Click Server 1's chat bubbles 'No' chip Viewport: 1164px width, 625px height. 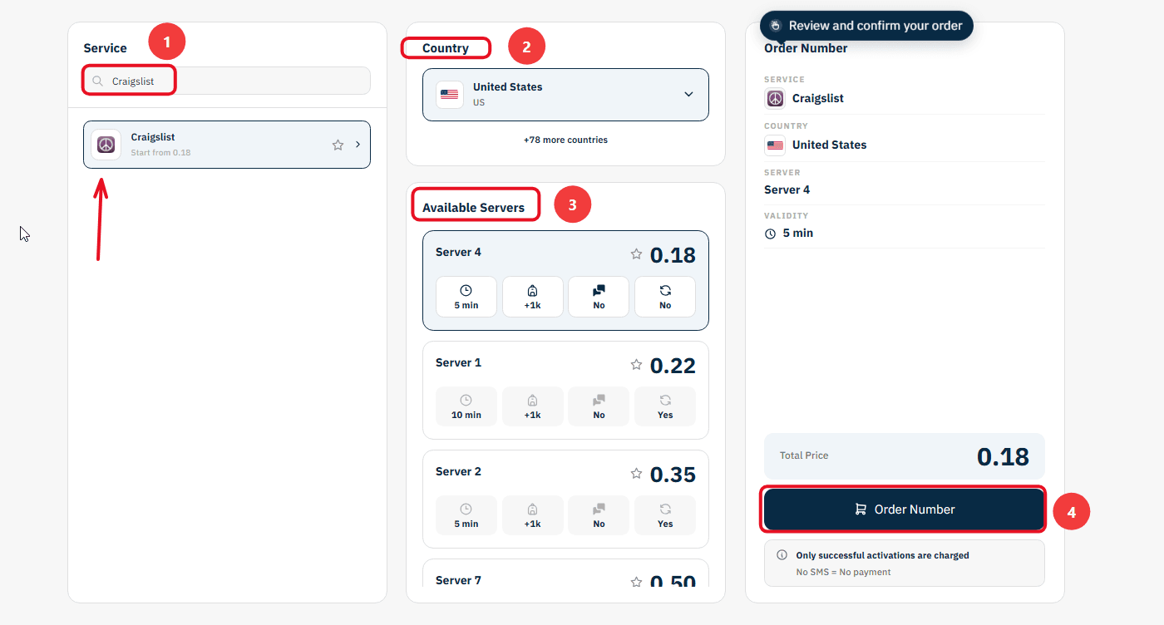click(599, 406)
